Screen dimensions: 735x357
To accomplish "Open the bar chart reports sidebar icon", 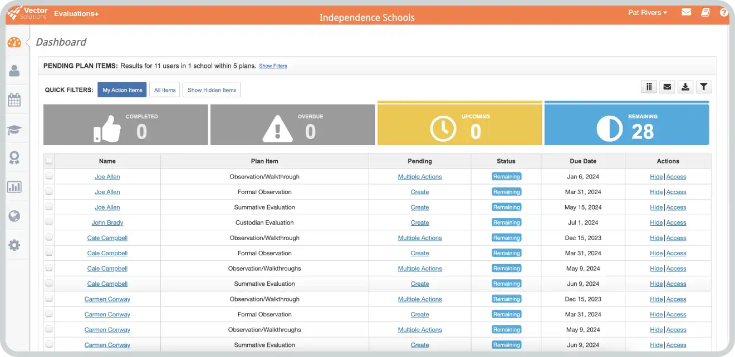I will click(x=14, y=187).
